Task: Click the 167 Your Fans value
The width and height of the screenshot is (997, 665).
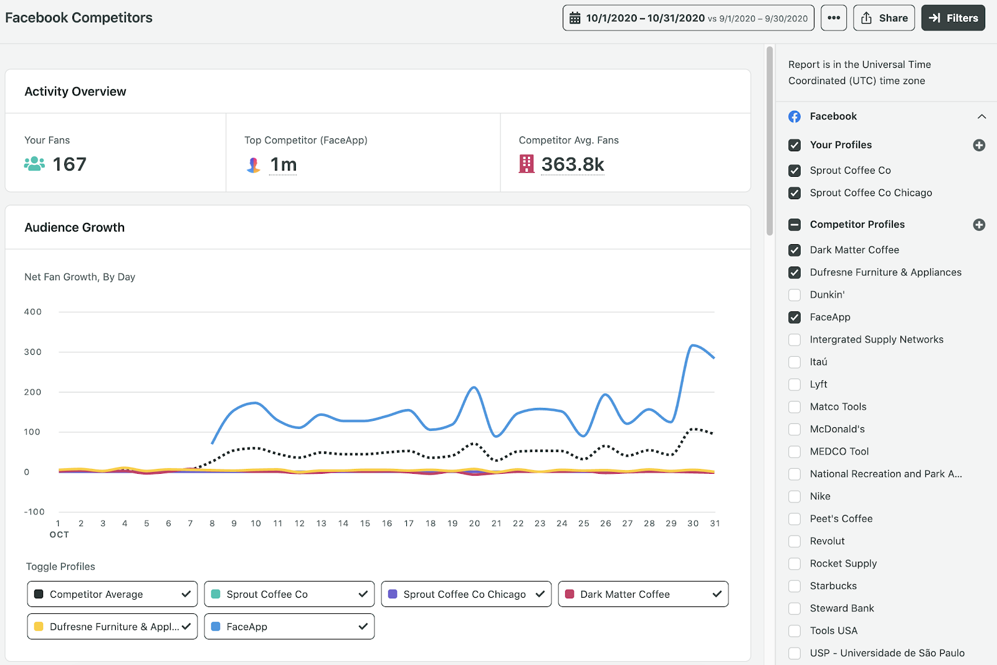Action: (70, 164)
